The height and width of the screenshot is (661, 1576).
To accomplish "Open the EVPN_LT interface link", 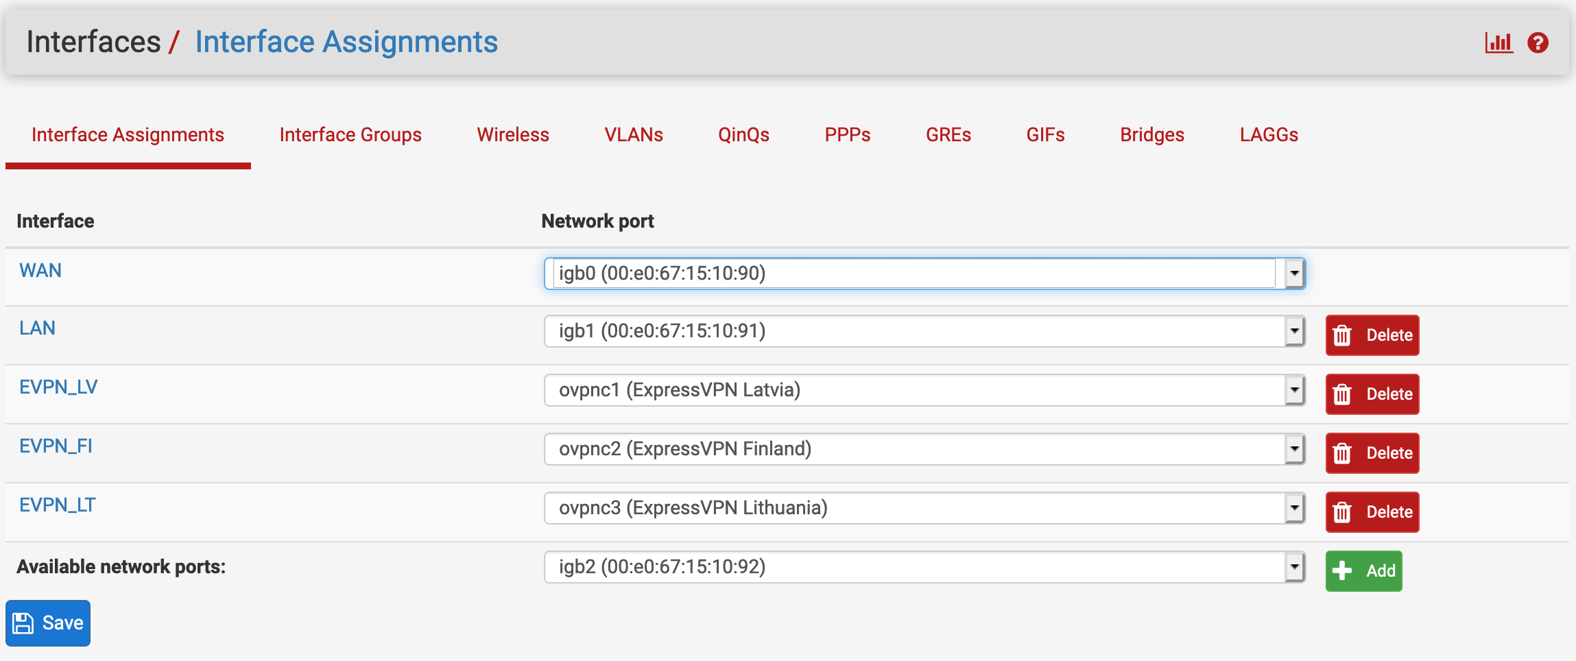I will (58, 505).
